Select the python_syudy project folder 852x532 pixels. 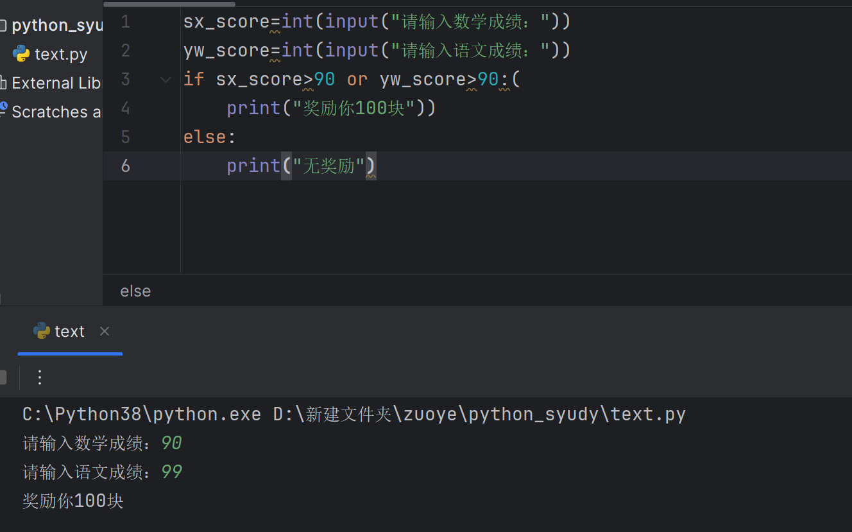point(57,25)
